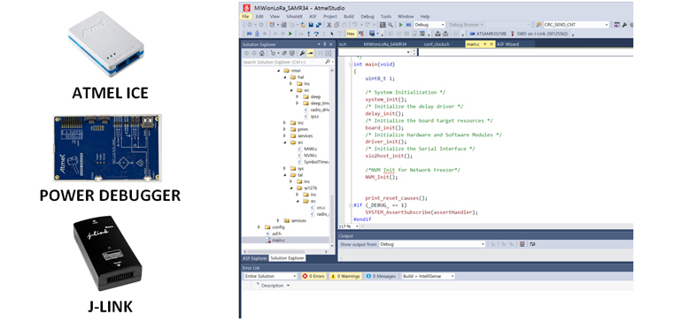Click the ATSAMR35J18B device chip button

[488, 34]
